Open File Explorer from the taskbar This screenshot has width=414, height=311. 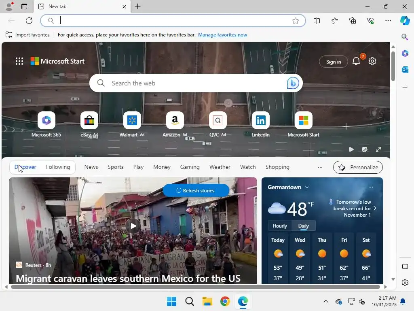[207, 301]
